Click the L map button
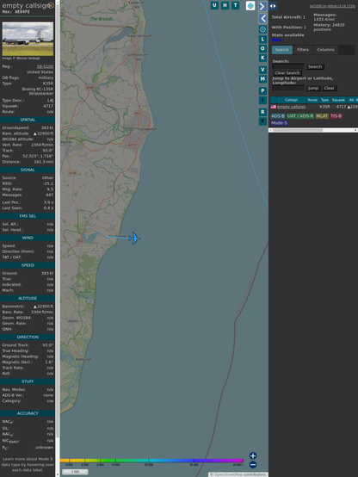 point(262,40)
